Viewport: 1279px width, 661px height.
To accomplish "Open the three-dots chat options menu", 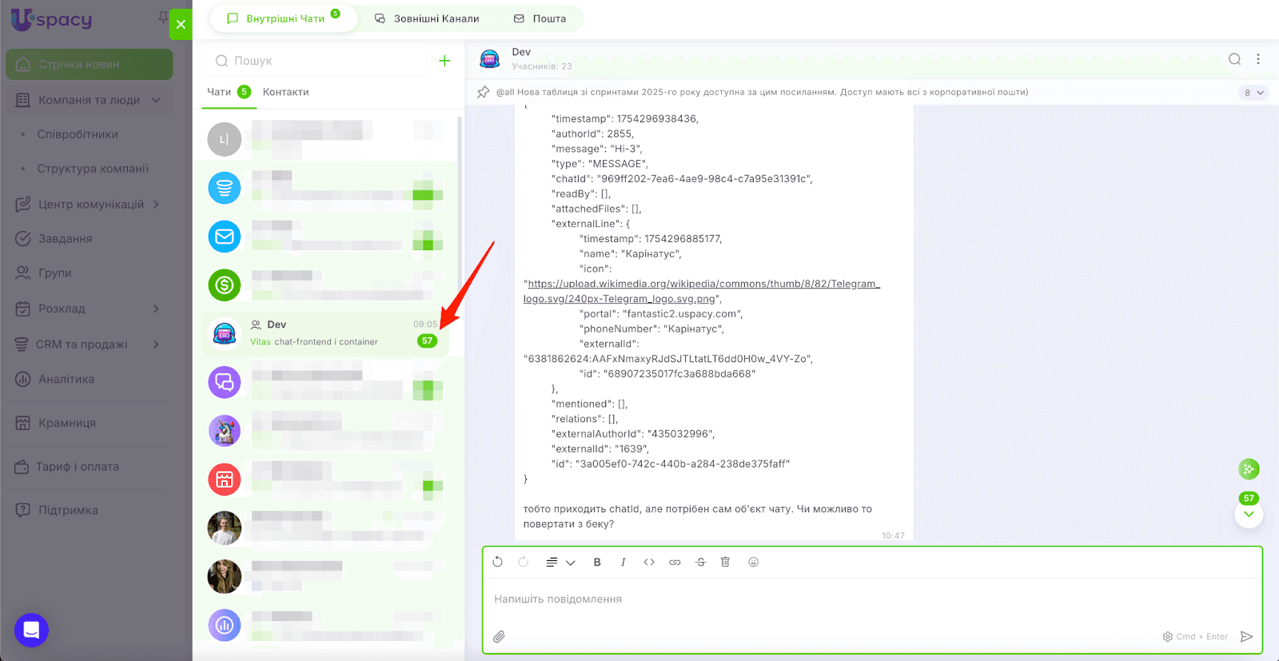I will click(1258, 59).
